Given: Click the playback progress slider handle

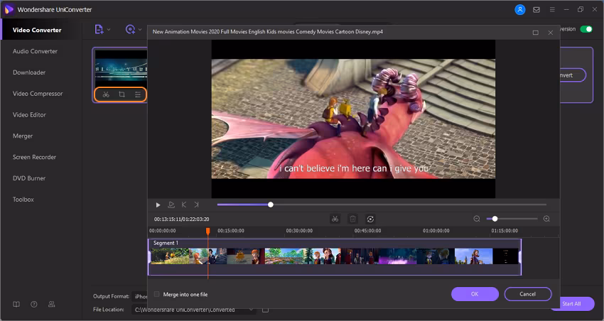Looking at the screenshot, I should 271,205.
